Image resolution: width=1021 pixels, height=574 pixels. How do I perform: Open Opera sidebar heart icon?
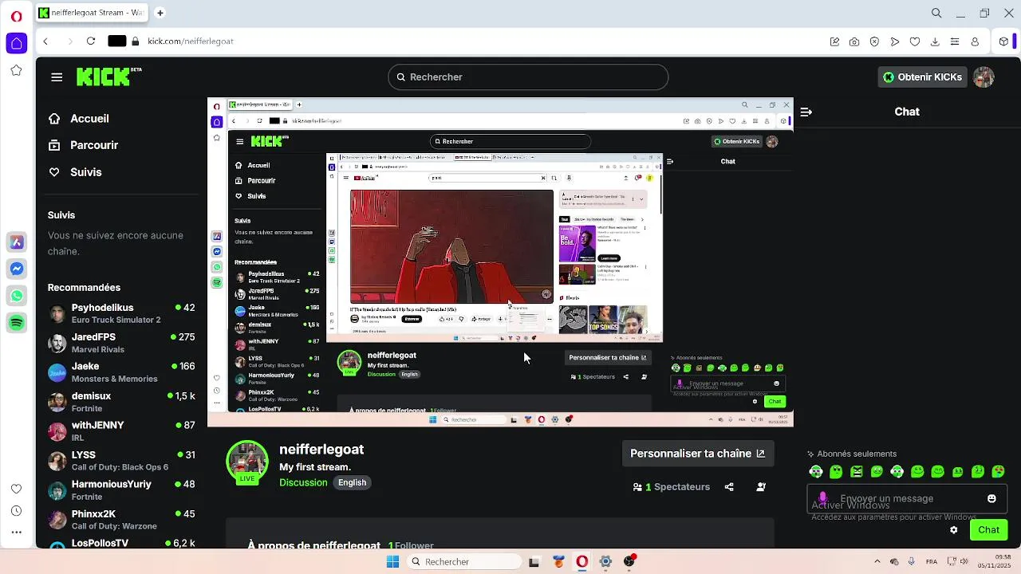[16, 489]
